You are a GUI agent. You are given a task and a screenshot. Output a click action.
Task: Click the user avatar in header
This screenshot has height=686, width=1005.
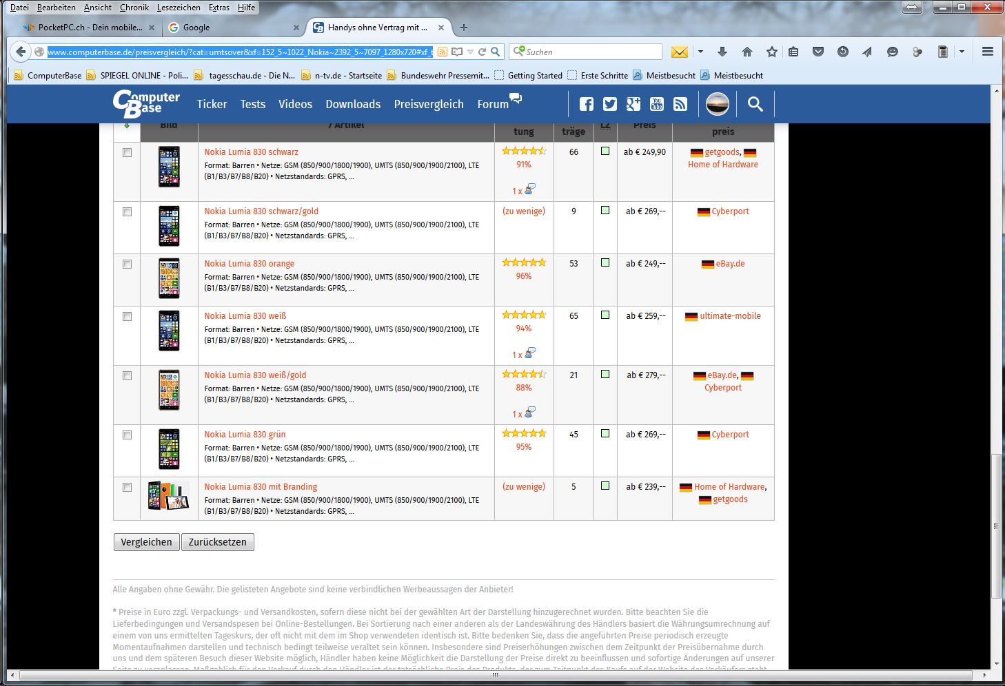[x=718, y=104]
